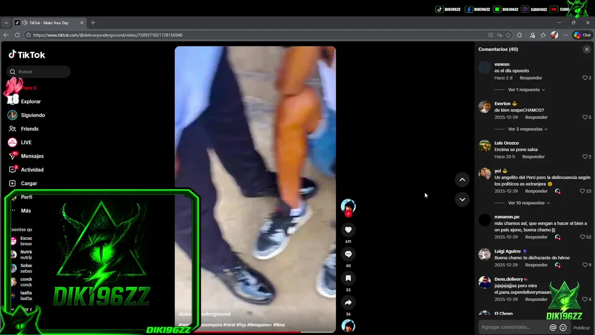Click the #viral hashtag
Viewport: 595px width, 335px height.
pyautogui.click(x=229, y=325)
